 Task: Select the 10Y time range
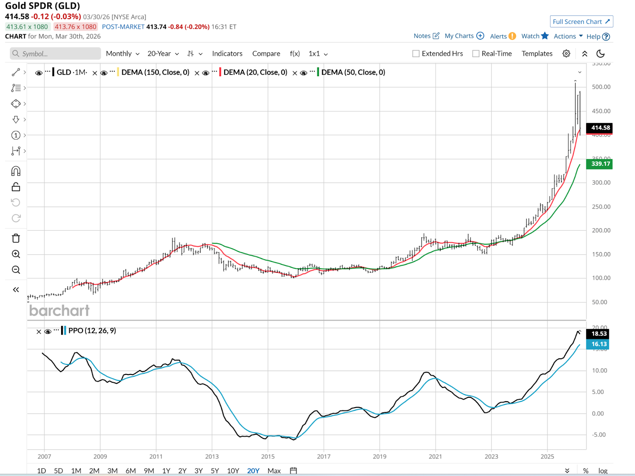click(x=233, y=471)
